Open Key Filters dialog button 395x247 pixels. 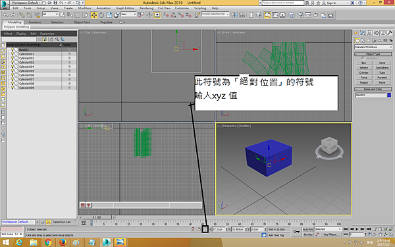pos(331,234)
